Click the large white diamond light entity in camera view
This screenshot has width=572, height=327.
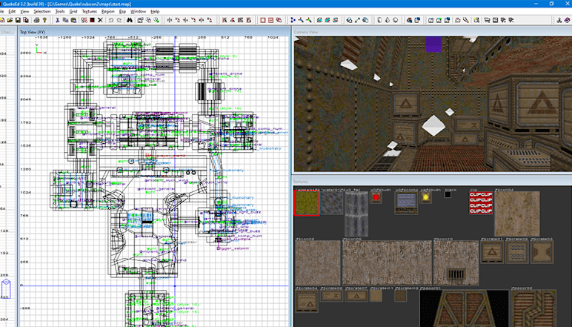[x=433, y=125]
